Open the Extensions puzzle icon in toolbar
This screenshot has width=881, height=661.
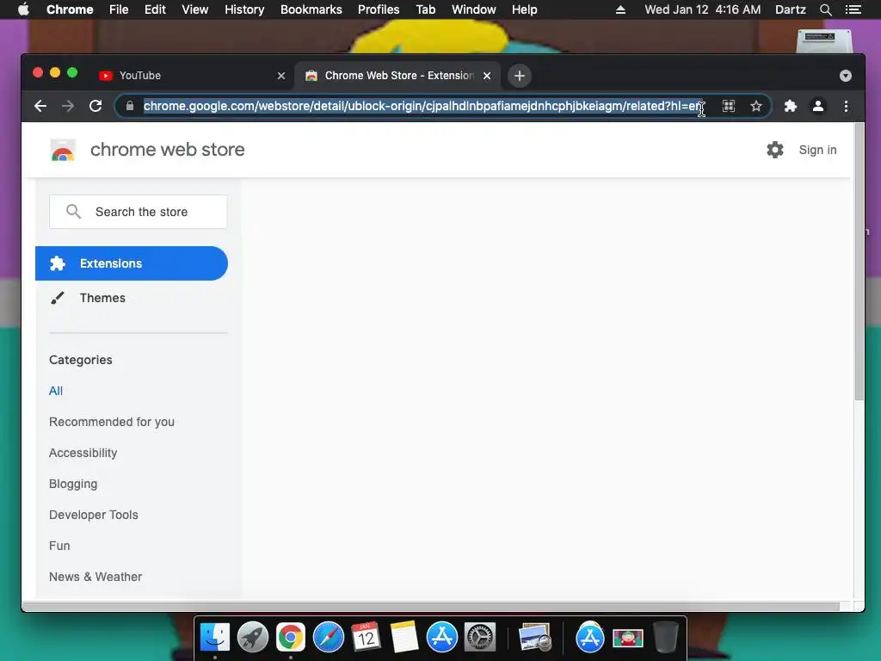(790, 106)
